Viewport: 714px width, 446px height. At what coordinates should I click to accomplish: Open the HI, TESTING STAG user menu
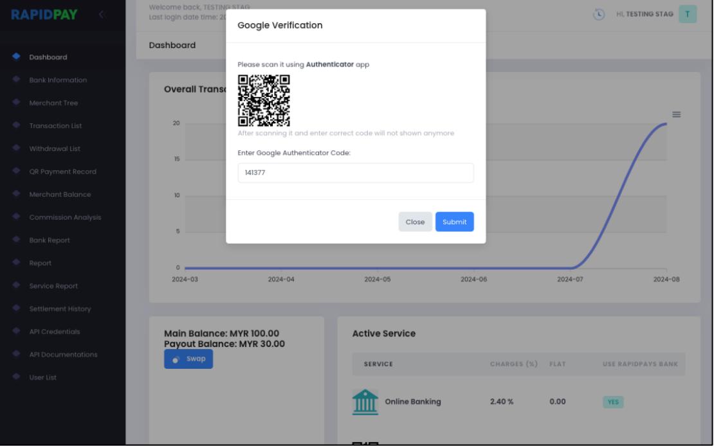coord(644,13)
